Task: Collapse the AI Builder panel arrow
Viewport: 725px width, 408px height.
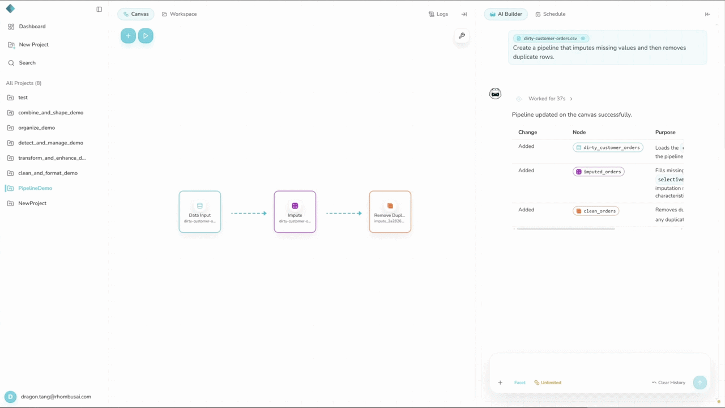Action: click(x=707, y=14)
